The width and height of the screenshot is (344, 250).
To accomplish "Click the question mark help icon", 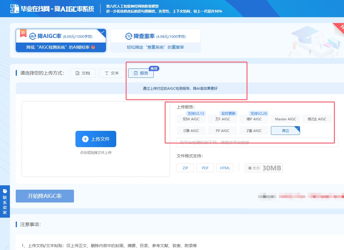I will (93, 47).
